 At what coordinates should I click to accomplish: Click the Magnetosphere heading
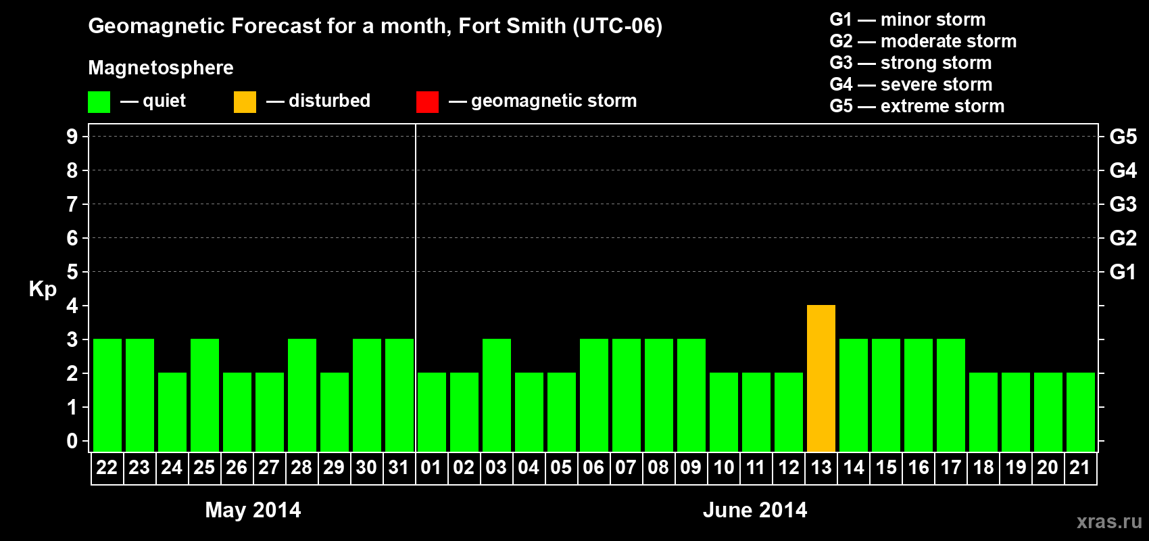pyautogui.click(x=161, y=68)
